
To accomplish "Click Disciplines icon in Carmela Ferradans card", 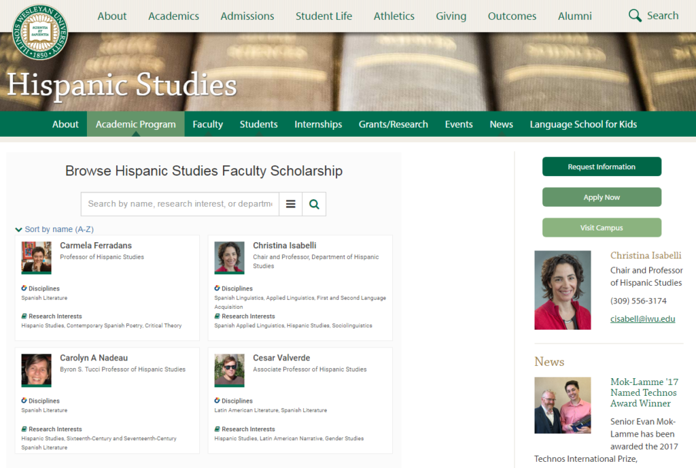I will coord(24,288).
